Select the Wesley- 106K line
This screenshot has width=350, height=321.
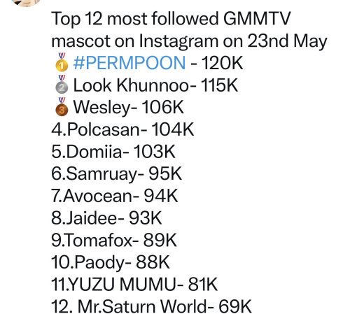point(129,107)
